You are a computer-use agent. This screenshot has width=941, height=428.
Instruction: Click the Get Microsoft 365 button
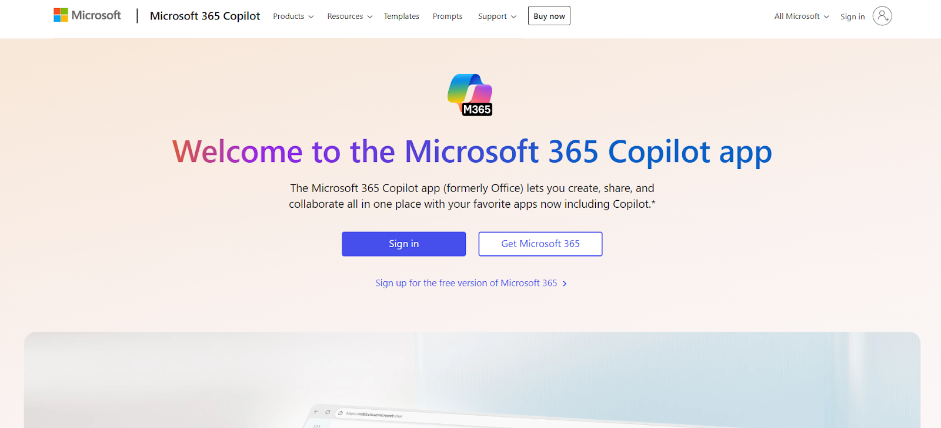(540, 244)
